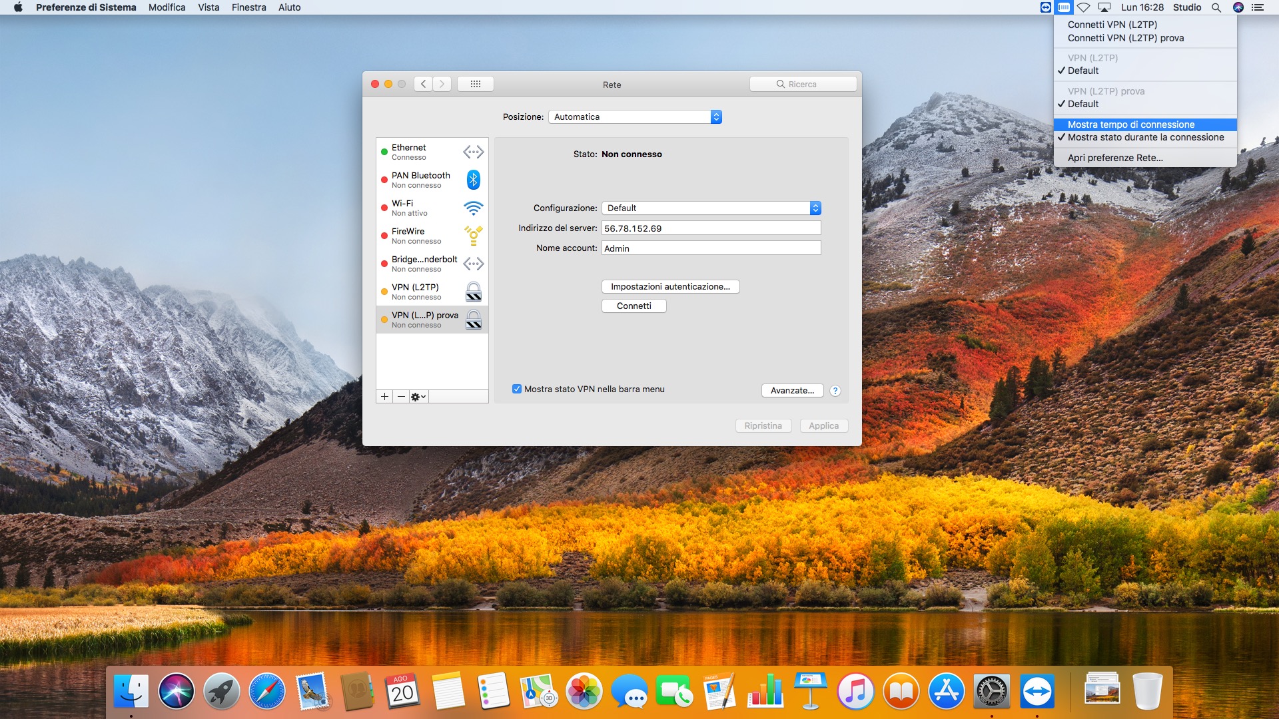
Task: Open TeamViewer from the Dock
Action: [1037, 692]
